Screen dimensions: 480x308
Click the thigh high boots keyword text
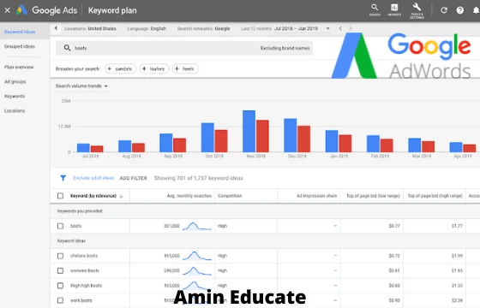click(x=86, y=286)
